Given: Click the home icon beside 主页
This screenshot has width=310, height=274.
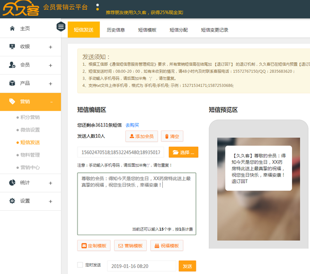Looking at the screenshot, I should [x=12, y=28].
